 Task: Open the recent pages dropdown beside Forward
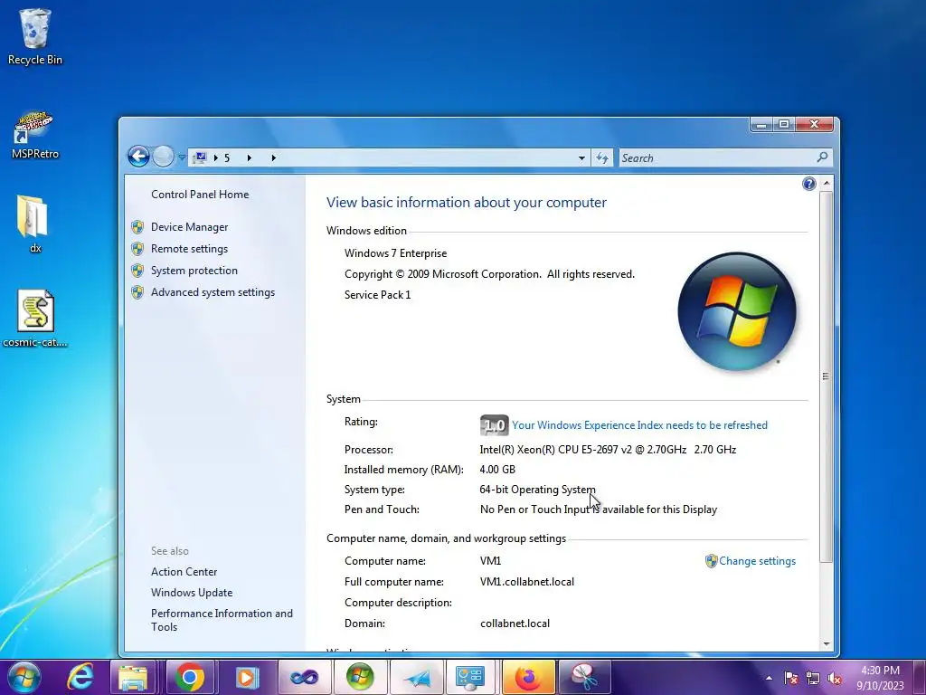182,157
